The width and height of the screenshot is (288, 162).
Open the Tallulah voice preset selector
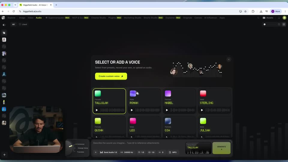(198, 148)
